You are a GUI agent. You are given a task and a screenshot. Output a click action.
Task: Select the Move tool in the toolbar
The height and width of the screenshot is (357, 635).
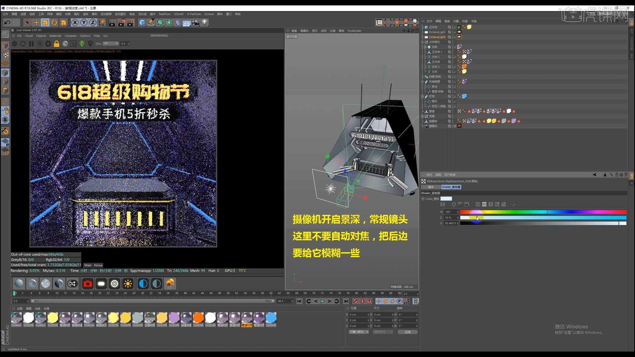tap(36, 22)
